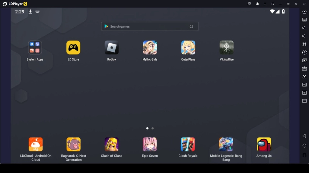
Task: Click the "Epic Seven" label text
Action: coord(150,156)
